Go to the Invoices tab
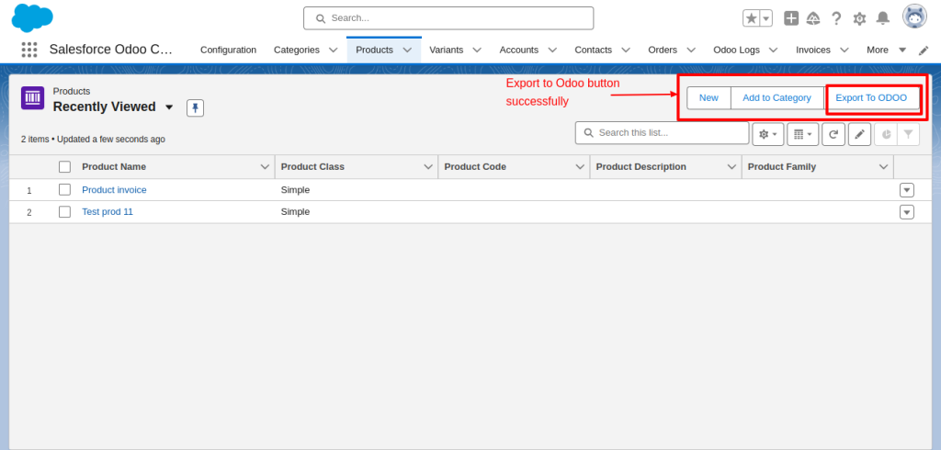 click(813, 50)
